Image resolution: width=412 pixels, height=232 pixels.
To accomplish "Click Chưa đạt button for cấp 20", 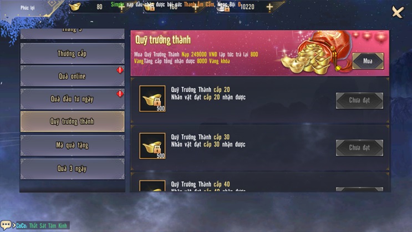I will pos(359,100).
